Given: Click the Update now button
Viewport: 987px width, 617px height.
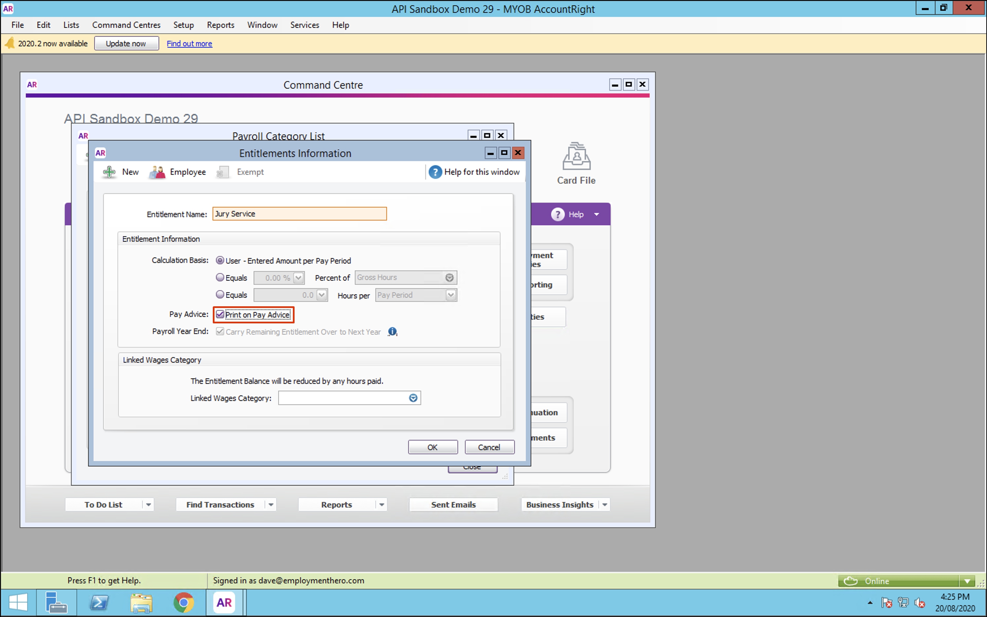Looking at the screenshot, I should tap(126, 44).
